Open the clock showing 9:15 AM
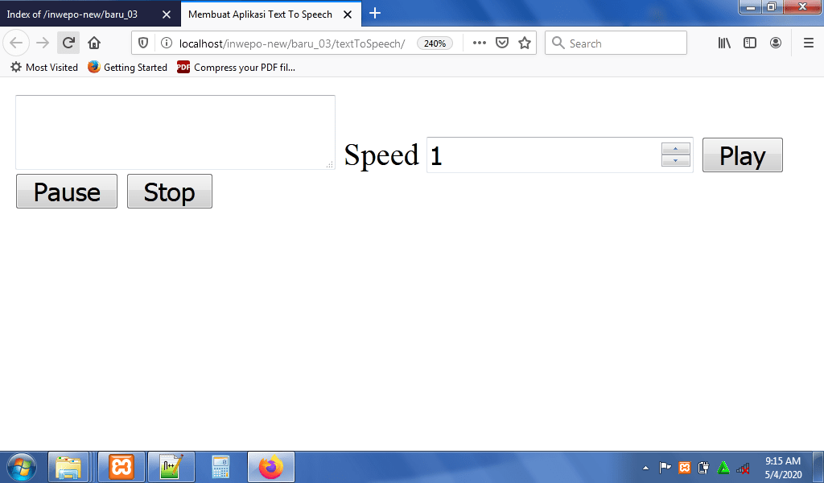Screen dimensions: 824x483 click(x=783, y=467)
